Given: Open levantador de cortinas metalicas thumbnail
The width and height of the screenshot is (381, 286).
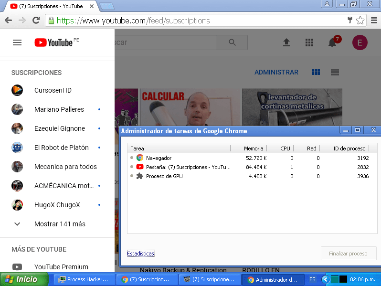Looking at the screenshot, I should [x=292, y=107].
